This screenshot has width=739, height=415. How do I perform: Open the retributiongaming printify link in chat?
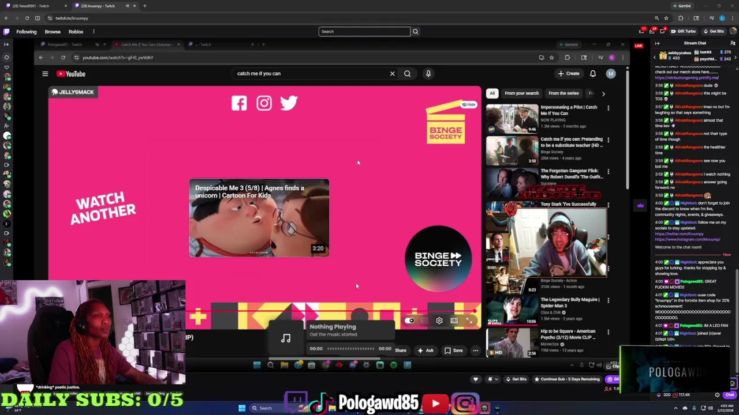[686, 78]
